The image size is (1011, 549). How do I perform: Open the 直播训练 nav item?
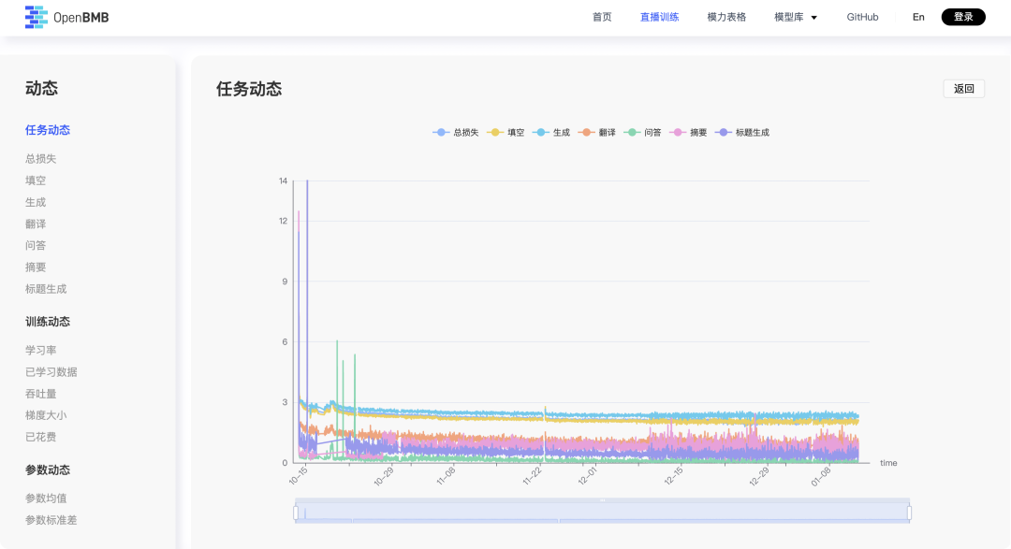point(659,18)
